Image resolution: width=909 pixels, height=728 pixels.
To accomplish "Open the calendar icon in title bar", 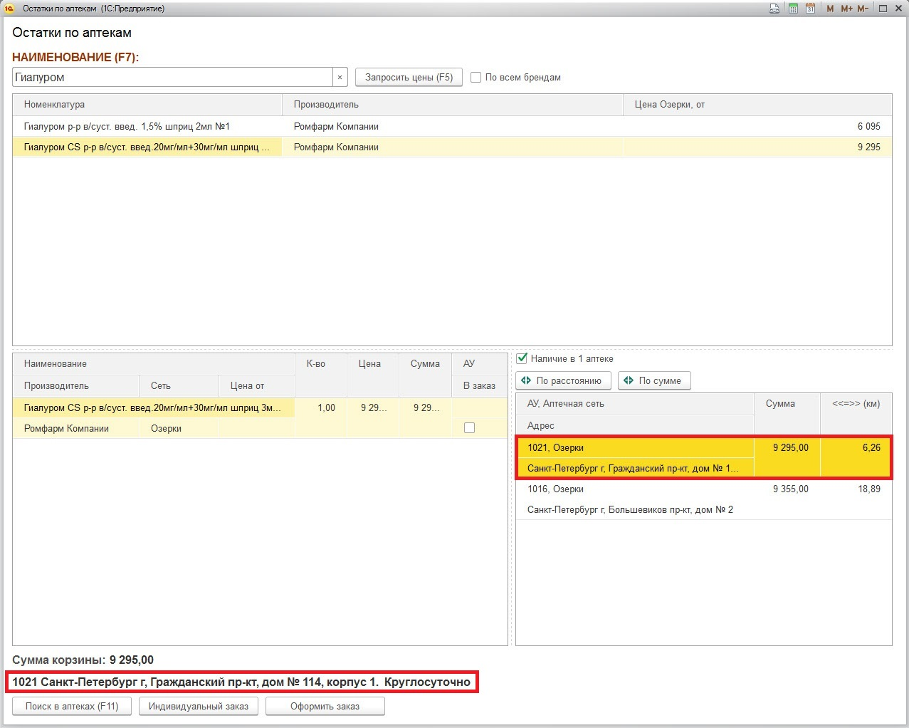I will (810, 9).
